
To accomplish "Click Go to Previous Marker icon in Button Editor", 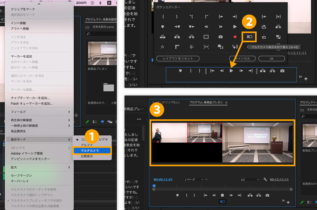I will coord(191,27).
